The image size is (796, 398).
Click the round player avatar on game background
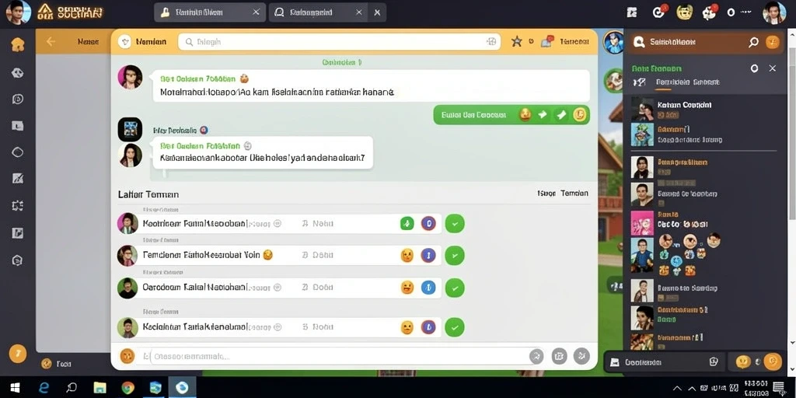point(613,42)
